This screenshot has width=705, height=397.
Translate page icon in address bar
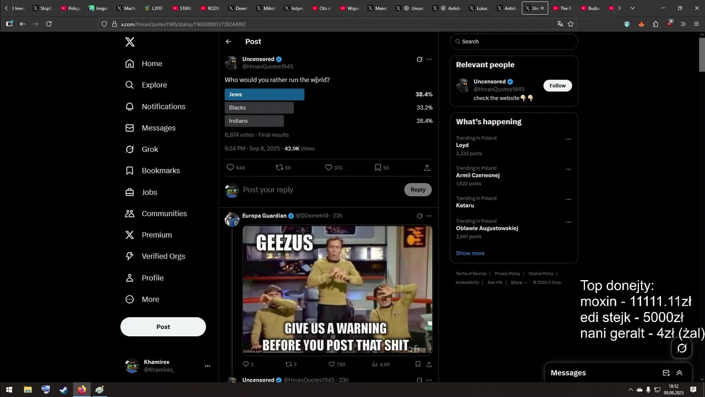click(x=560, y=24)
